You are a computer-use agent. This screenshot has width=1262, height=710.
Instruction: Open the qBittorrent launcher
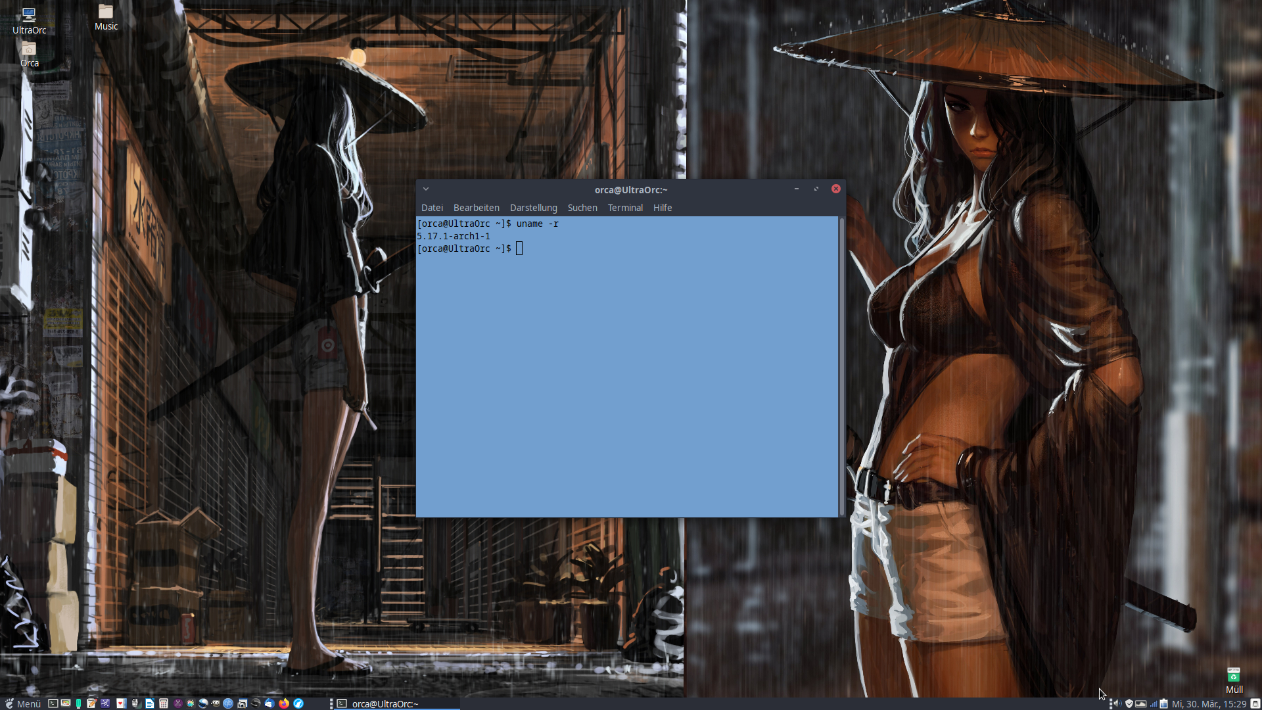tap(228, 703)
